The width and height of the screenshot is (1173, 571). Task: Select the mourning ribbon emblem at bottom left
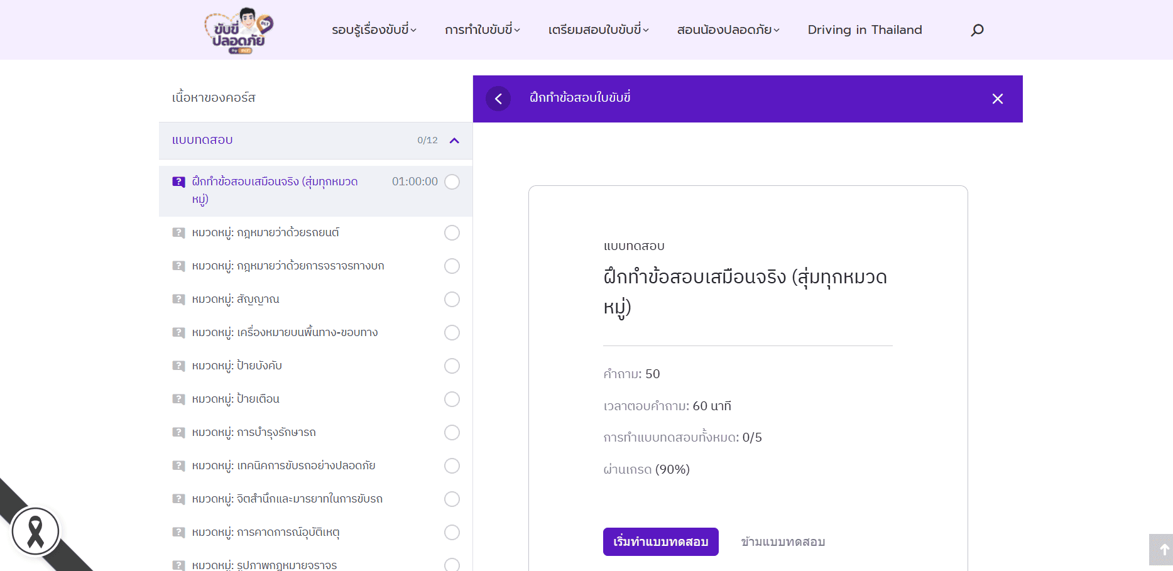coord(36,531)
